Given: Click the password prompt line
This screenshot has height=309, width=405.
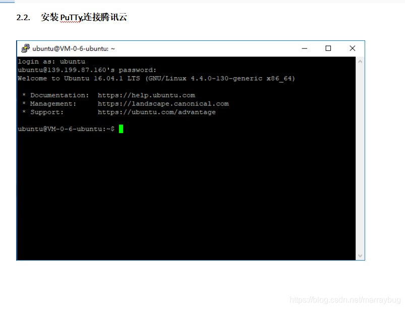Looking at the screenshot, I should (x=87, y=70).
